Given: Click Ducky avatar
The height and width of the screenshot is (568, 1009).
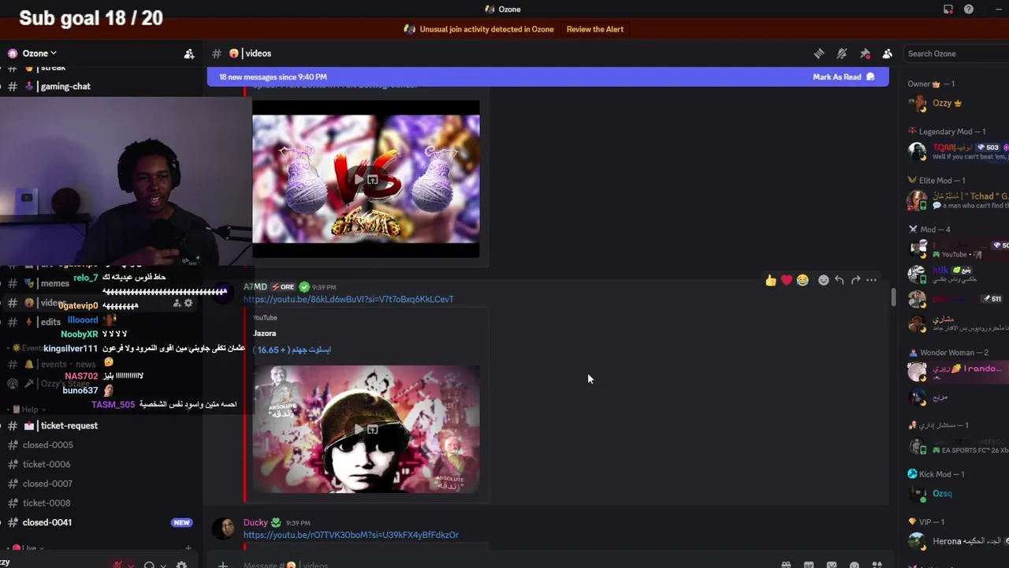Looking at the screenshot, I should (x=224, y=529).
